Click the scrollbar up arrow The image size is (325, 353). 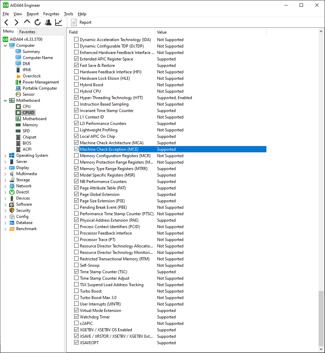tap(321, 32)
